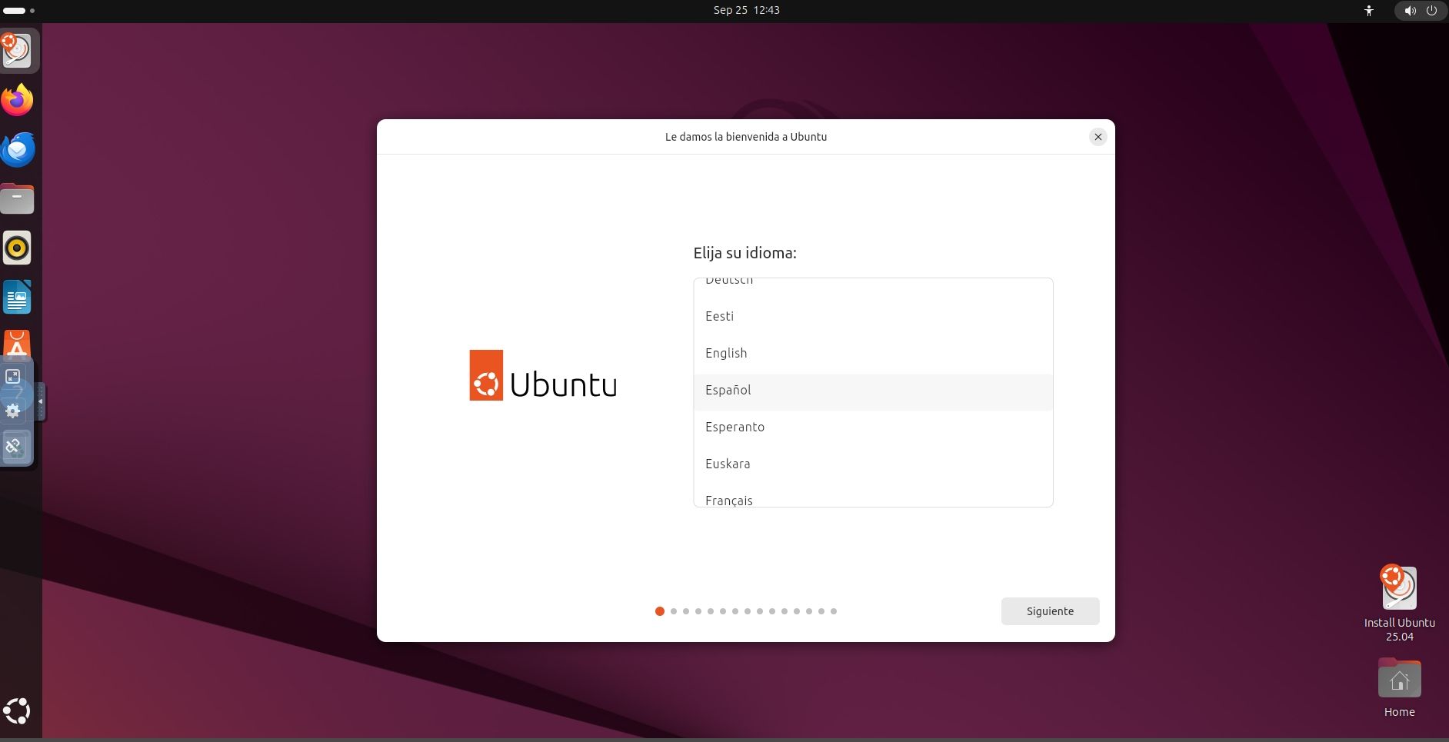
Task: Show applications via Ubuntu logo button
Action: (x=17, y=710)
